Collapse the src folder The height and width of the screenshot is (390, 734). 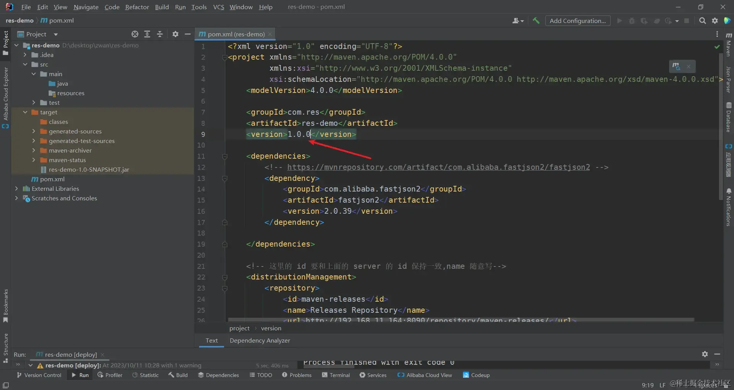[x=25, y=64]
